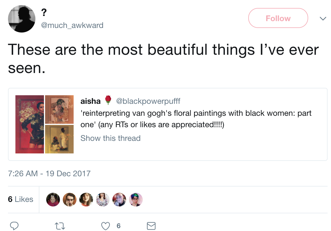Open second liker avatar with bearded man
Screen dimensions: 331x231
click(69, 199)
